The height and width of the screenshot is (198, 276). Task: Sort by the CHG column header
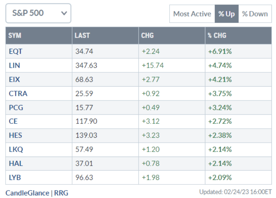[x=147, y=36]
